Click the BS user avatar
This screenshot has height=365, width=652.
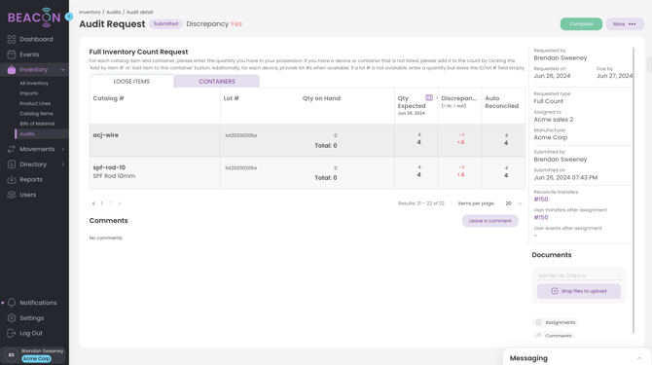tap(12, 354)
